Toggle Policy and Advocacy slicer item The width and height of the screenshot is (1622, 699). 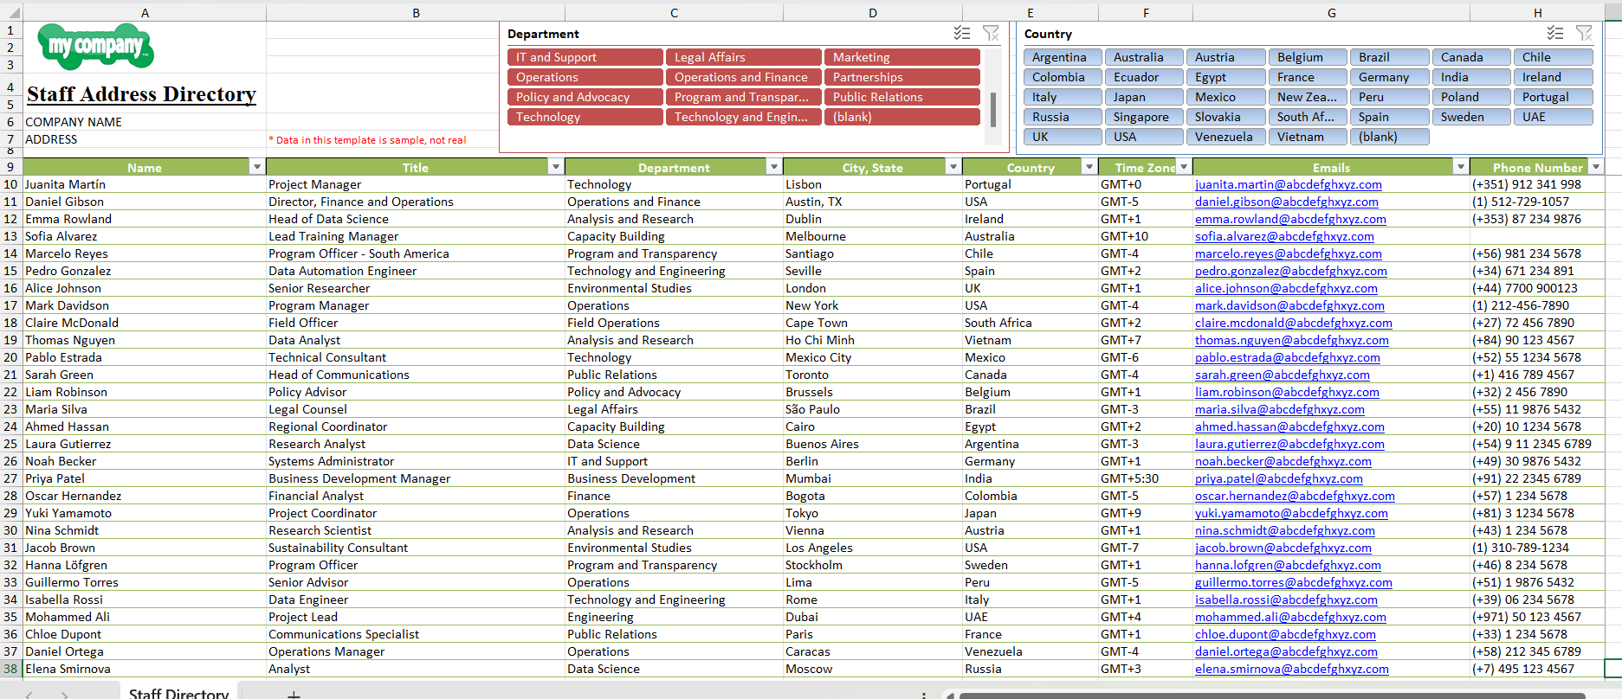pos(585,97)
